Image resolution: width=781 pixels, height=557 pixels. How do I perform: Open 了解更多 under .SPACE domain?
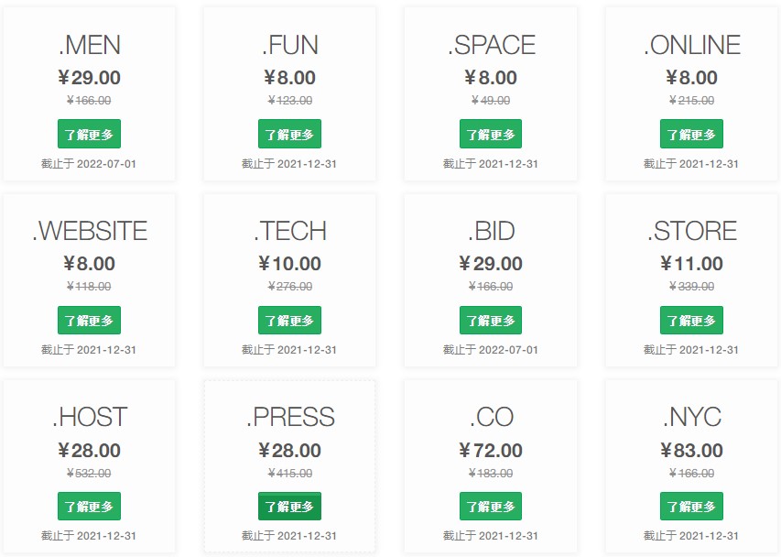[x=491, y=134]
